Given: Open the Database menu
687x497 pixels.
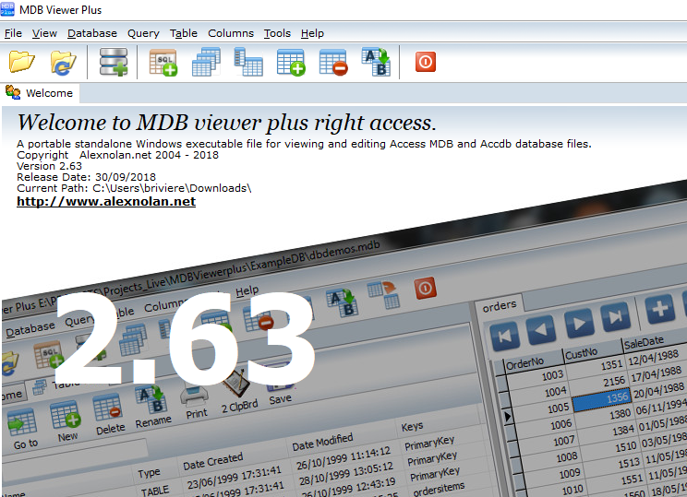Looking at the screenshot, I should [92, 33].
